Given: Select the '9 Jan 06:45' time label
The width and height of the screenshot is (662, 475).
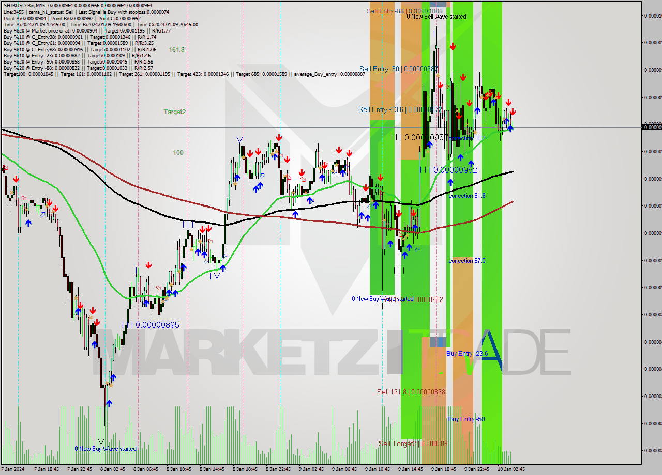Looking at the screenshot, I should [x=344, y=469].
